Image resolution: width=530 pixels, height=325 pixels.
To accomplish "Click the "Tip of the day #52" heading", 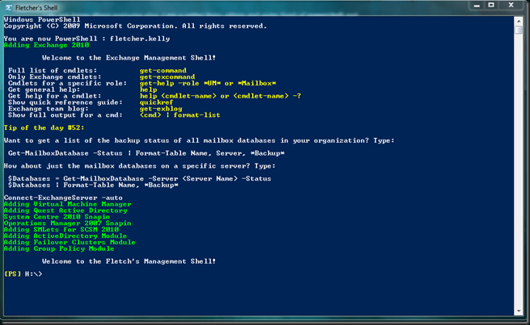I will [x=40, y=128].
